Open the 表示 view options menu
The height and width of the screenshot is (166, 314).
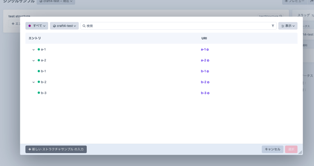pyautogui.click(x=288, y=26)
